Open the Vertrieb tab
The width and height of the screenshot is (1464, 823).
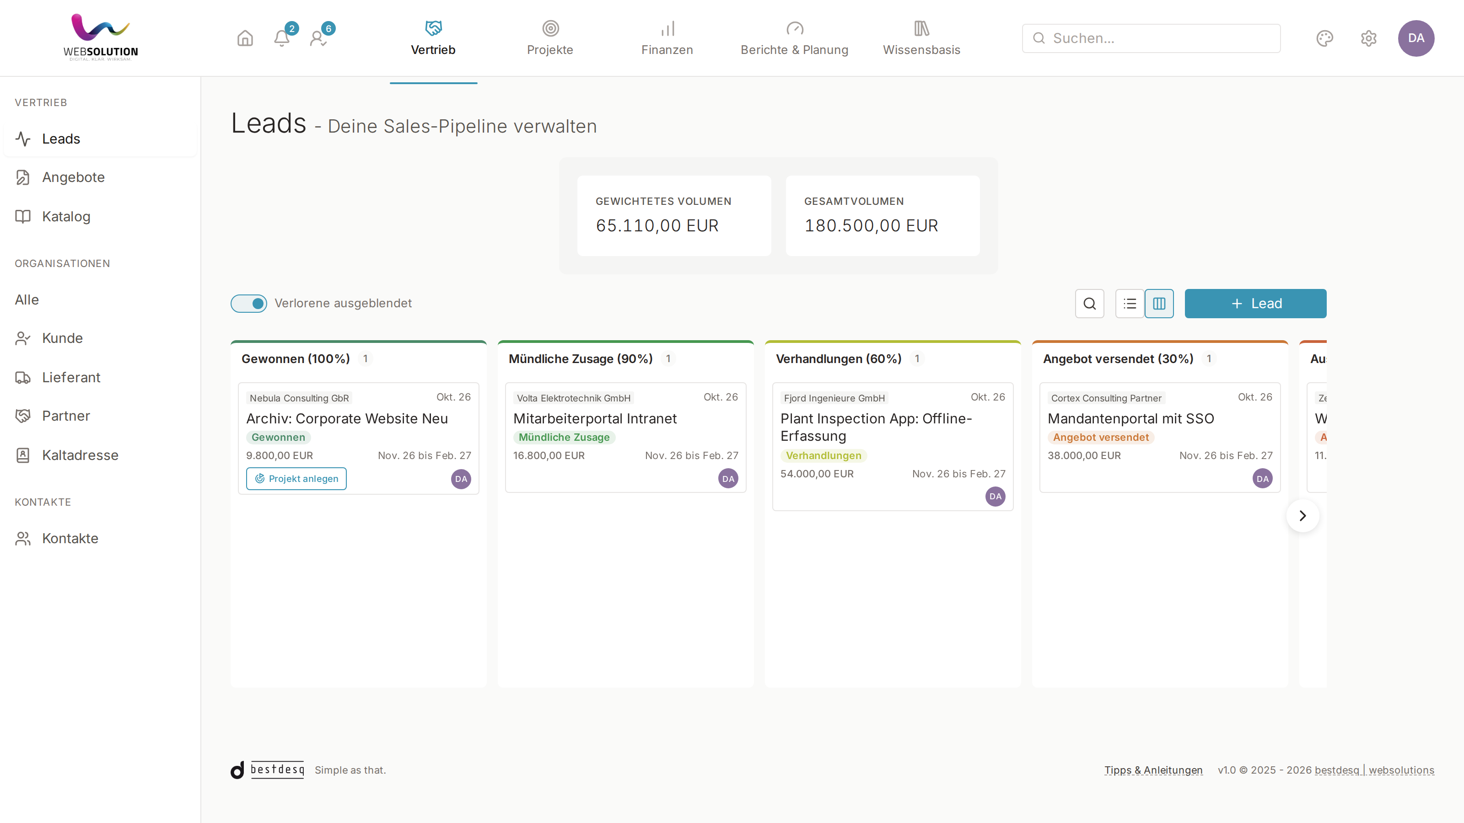click(433, 38)
